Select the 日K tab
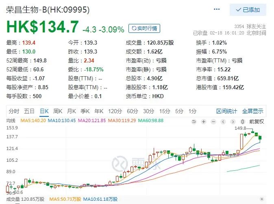 pyautogui.click(x=44, y=111)
